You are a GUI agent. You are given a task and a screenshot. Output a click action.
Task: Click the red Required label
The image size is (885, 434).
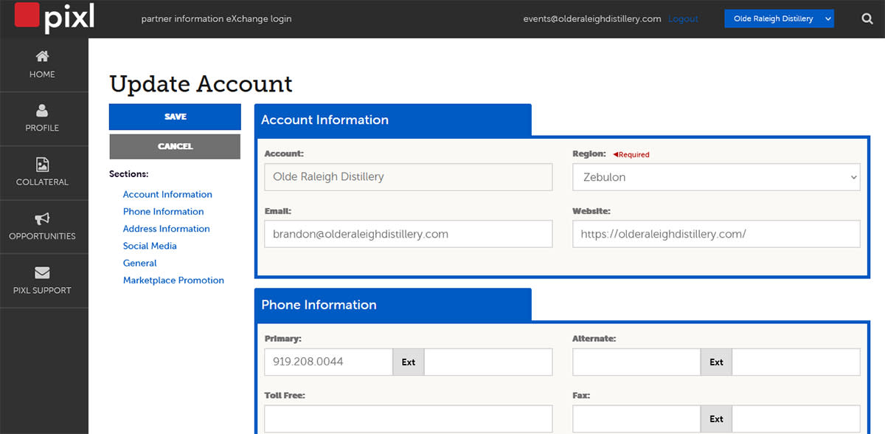point(631,155)
